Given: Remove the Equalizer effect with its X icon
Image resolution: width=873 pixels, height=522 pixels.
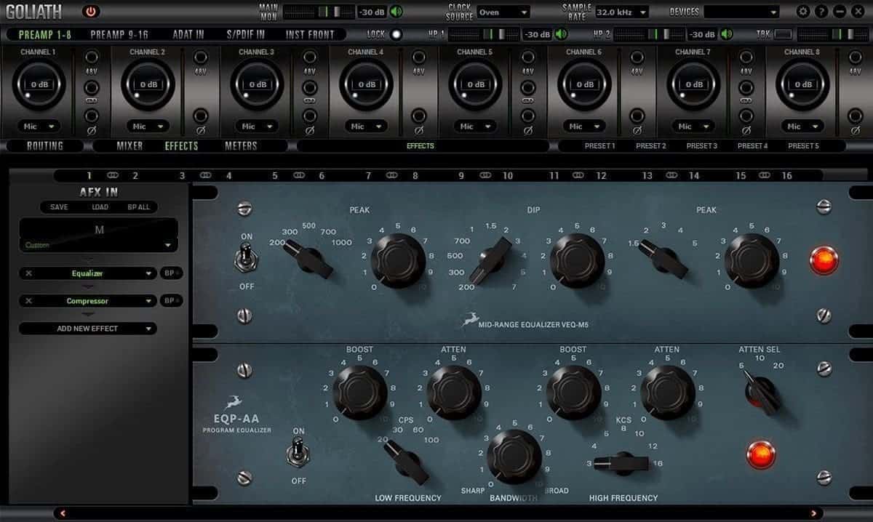Looking at the screenshot, I should click(x=28, y=273).
